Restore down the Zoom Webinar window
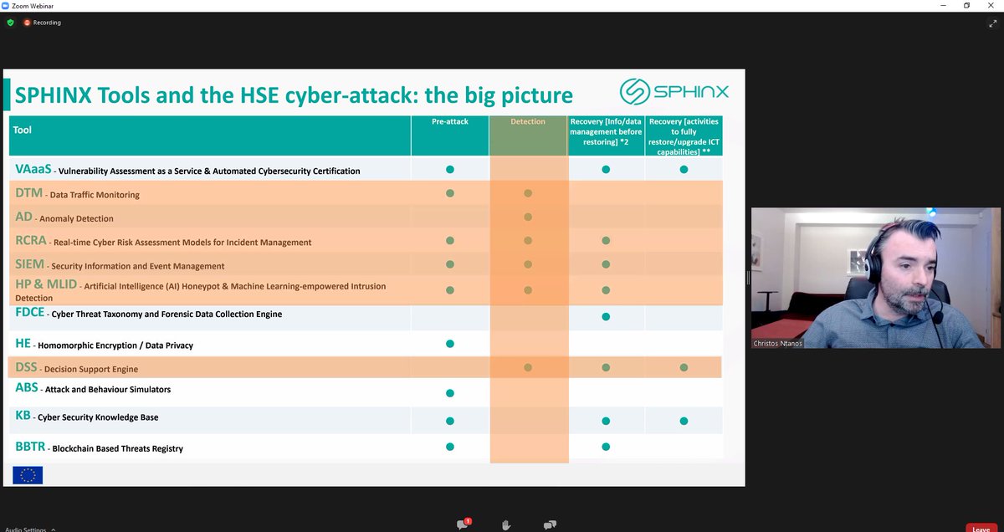 966,5
